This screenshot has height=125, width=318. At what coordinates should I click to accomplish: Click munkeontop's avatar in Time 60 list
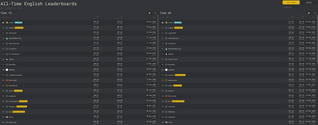coord(166,80)
